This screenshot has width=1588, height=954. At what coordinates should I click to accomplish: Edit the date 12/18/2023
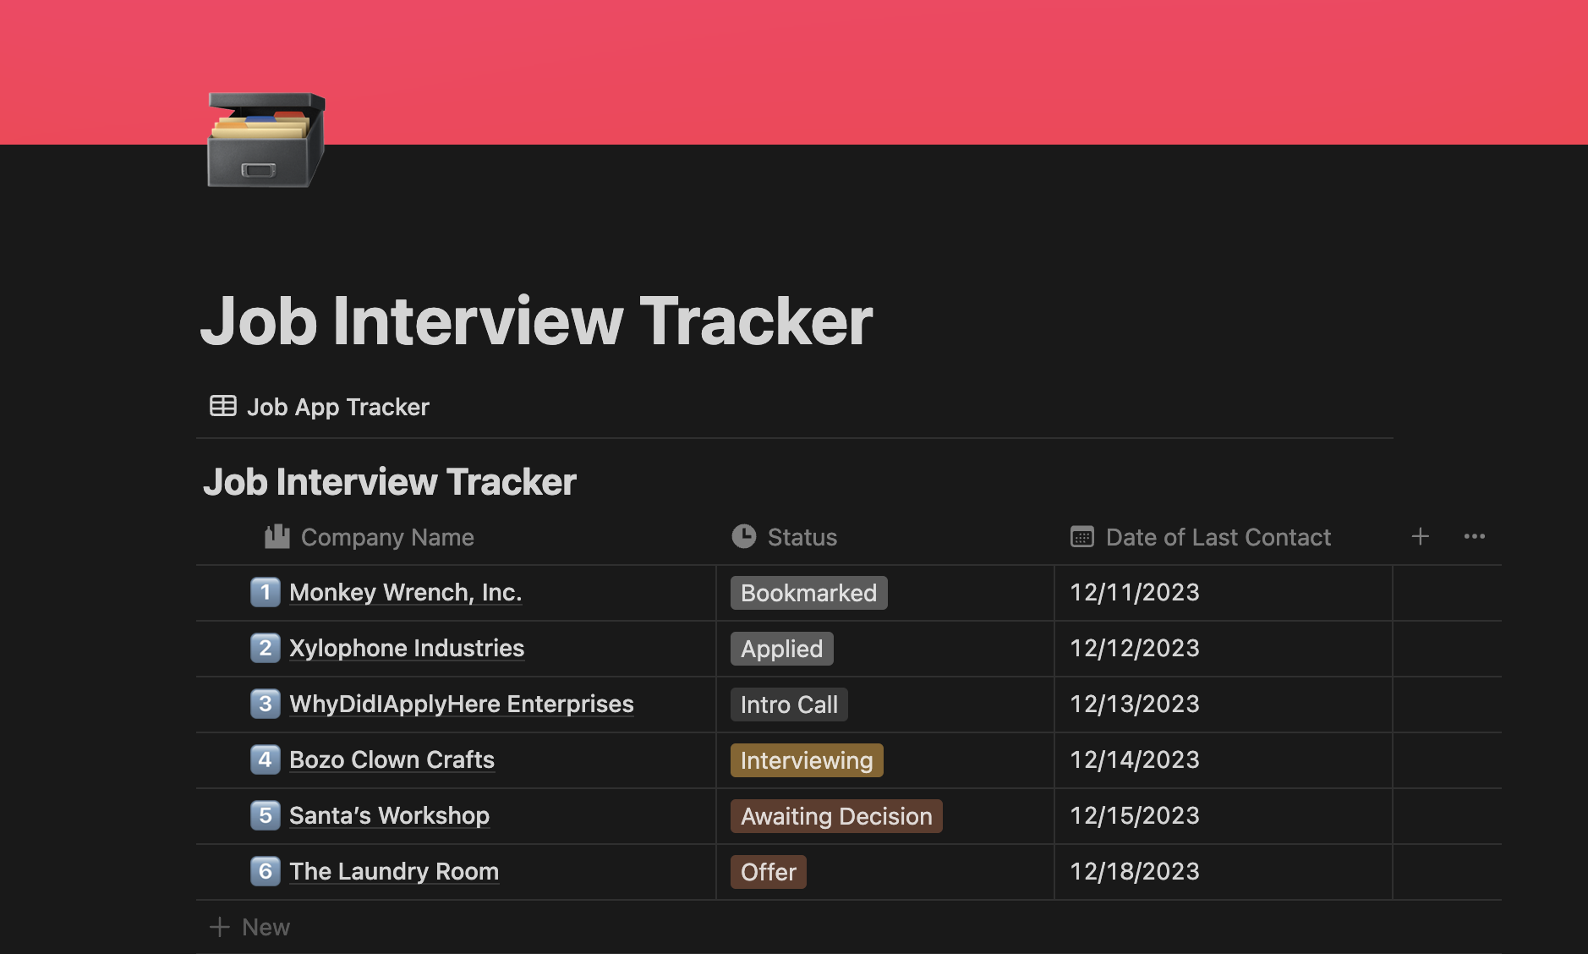point(1135,871)
